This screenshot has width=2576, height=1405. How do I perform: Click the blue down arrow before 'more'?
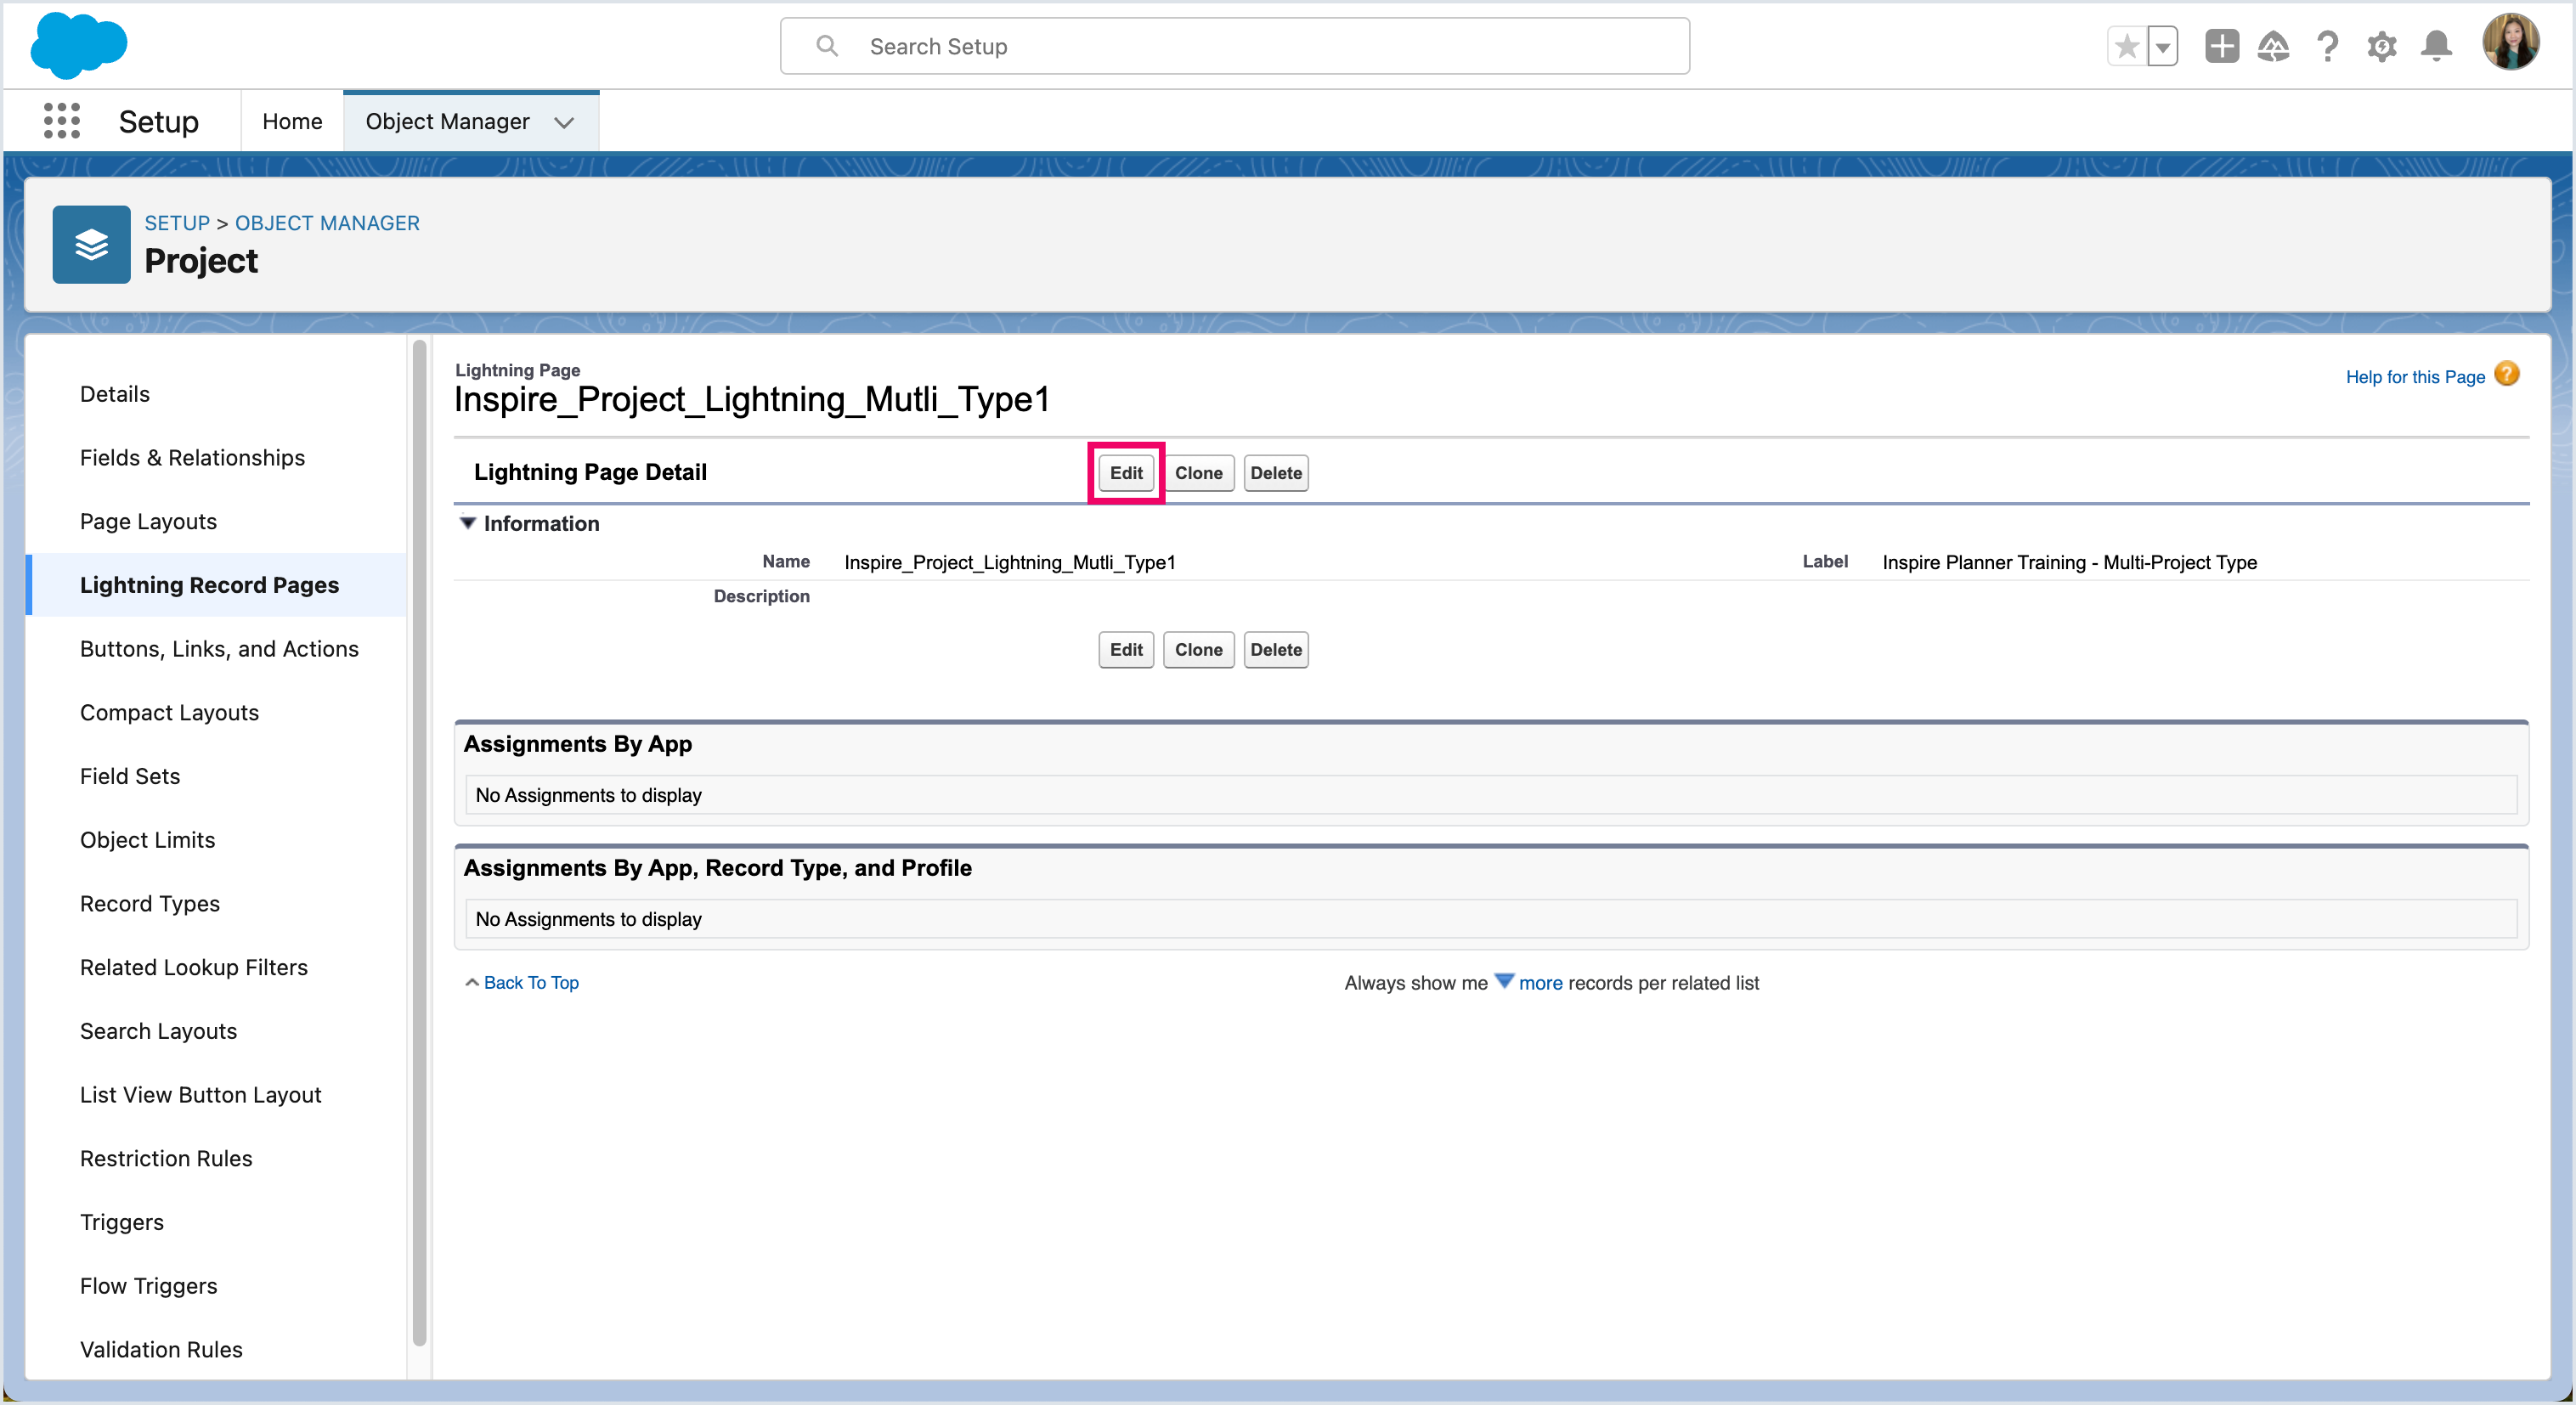[1503, 981]
